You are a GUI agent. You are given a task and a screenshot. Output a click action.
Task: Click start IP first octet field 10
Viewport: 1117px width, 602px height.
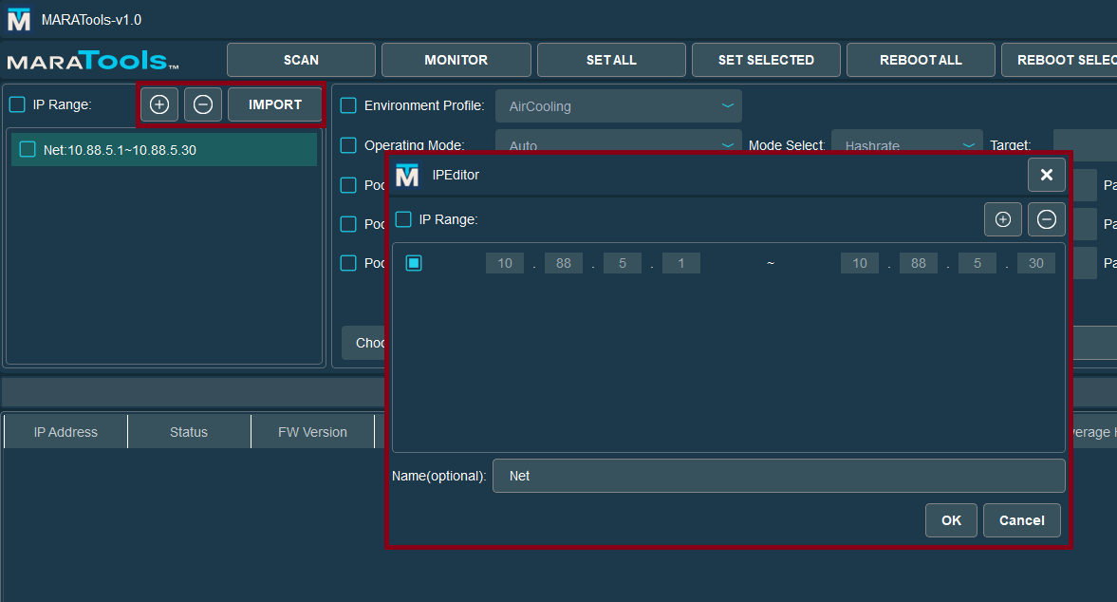tap(505, 264)
